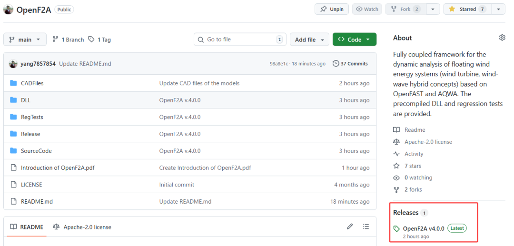The height and width of the screenshot is (246, 514).
Task: Open the README outline list icon
Action: point(366,226)
